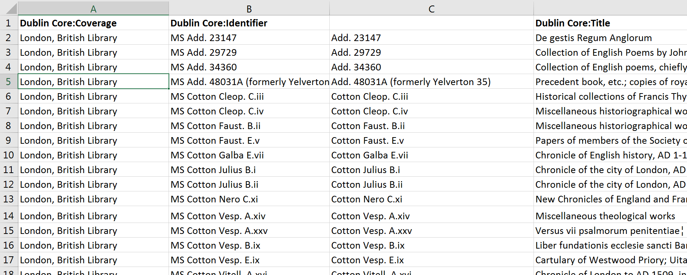
Task: Click the Select All corner triangle
Action: click(11, 8)
